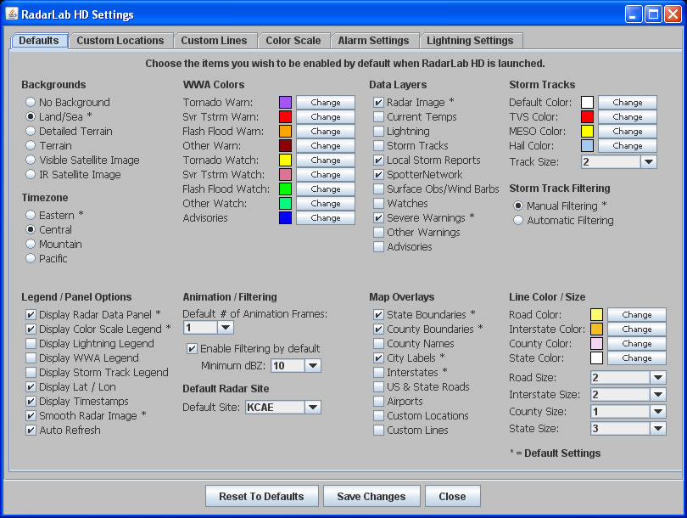Screen dimensions: 687x518
Task: Expand the Road Size dropdown
Action: (x=628, y=378)
